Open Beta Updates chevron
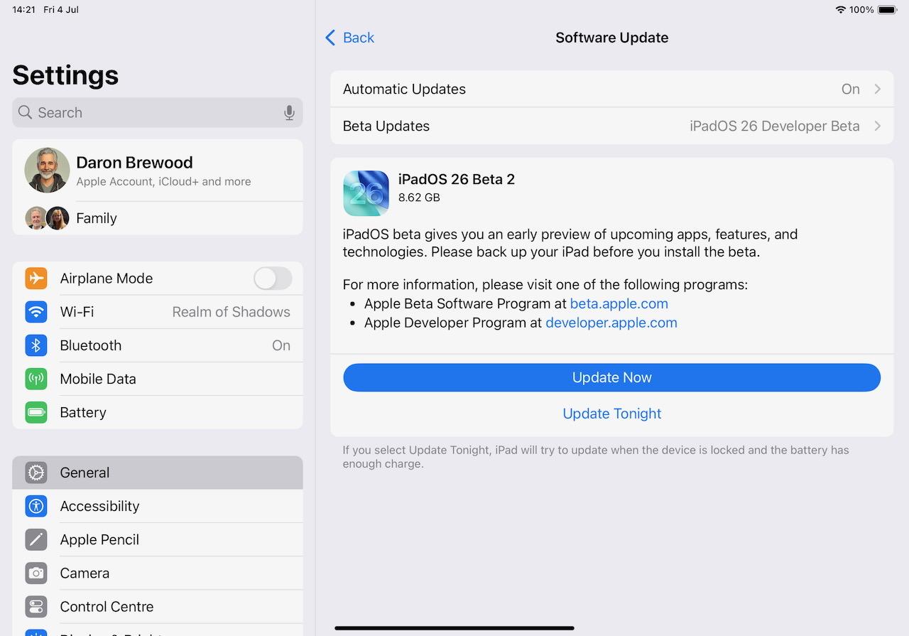The image size is (909, 636). click(878, 126)
